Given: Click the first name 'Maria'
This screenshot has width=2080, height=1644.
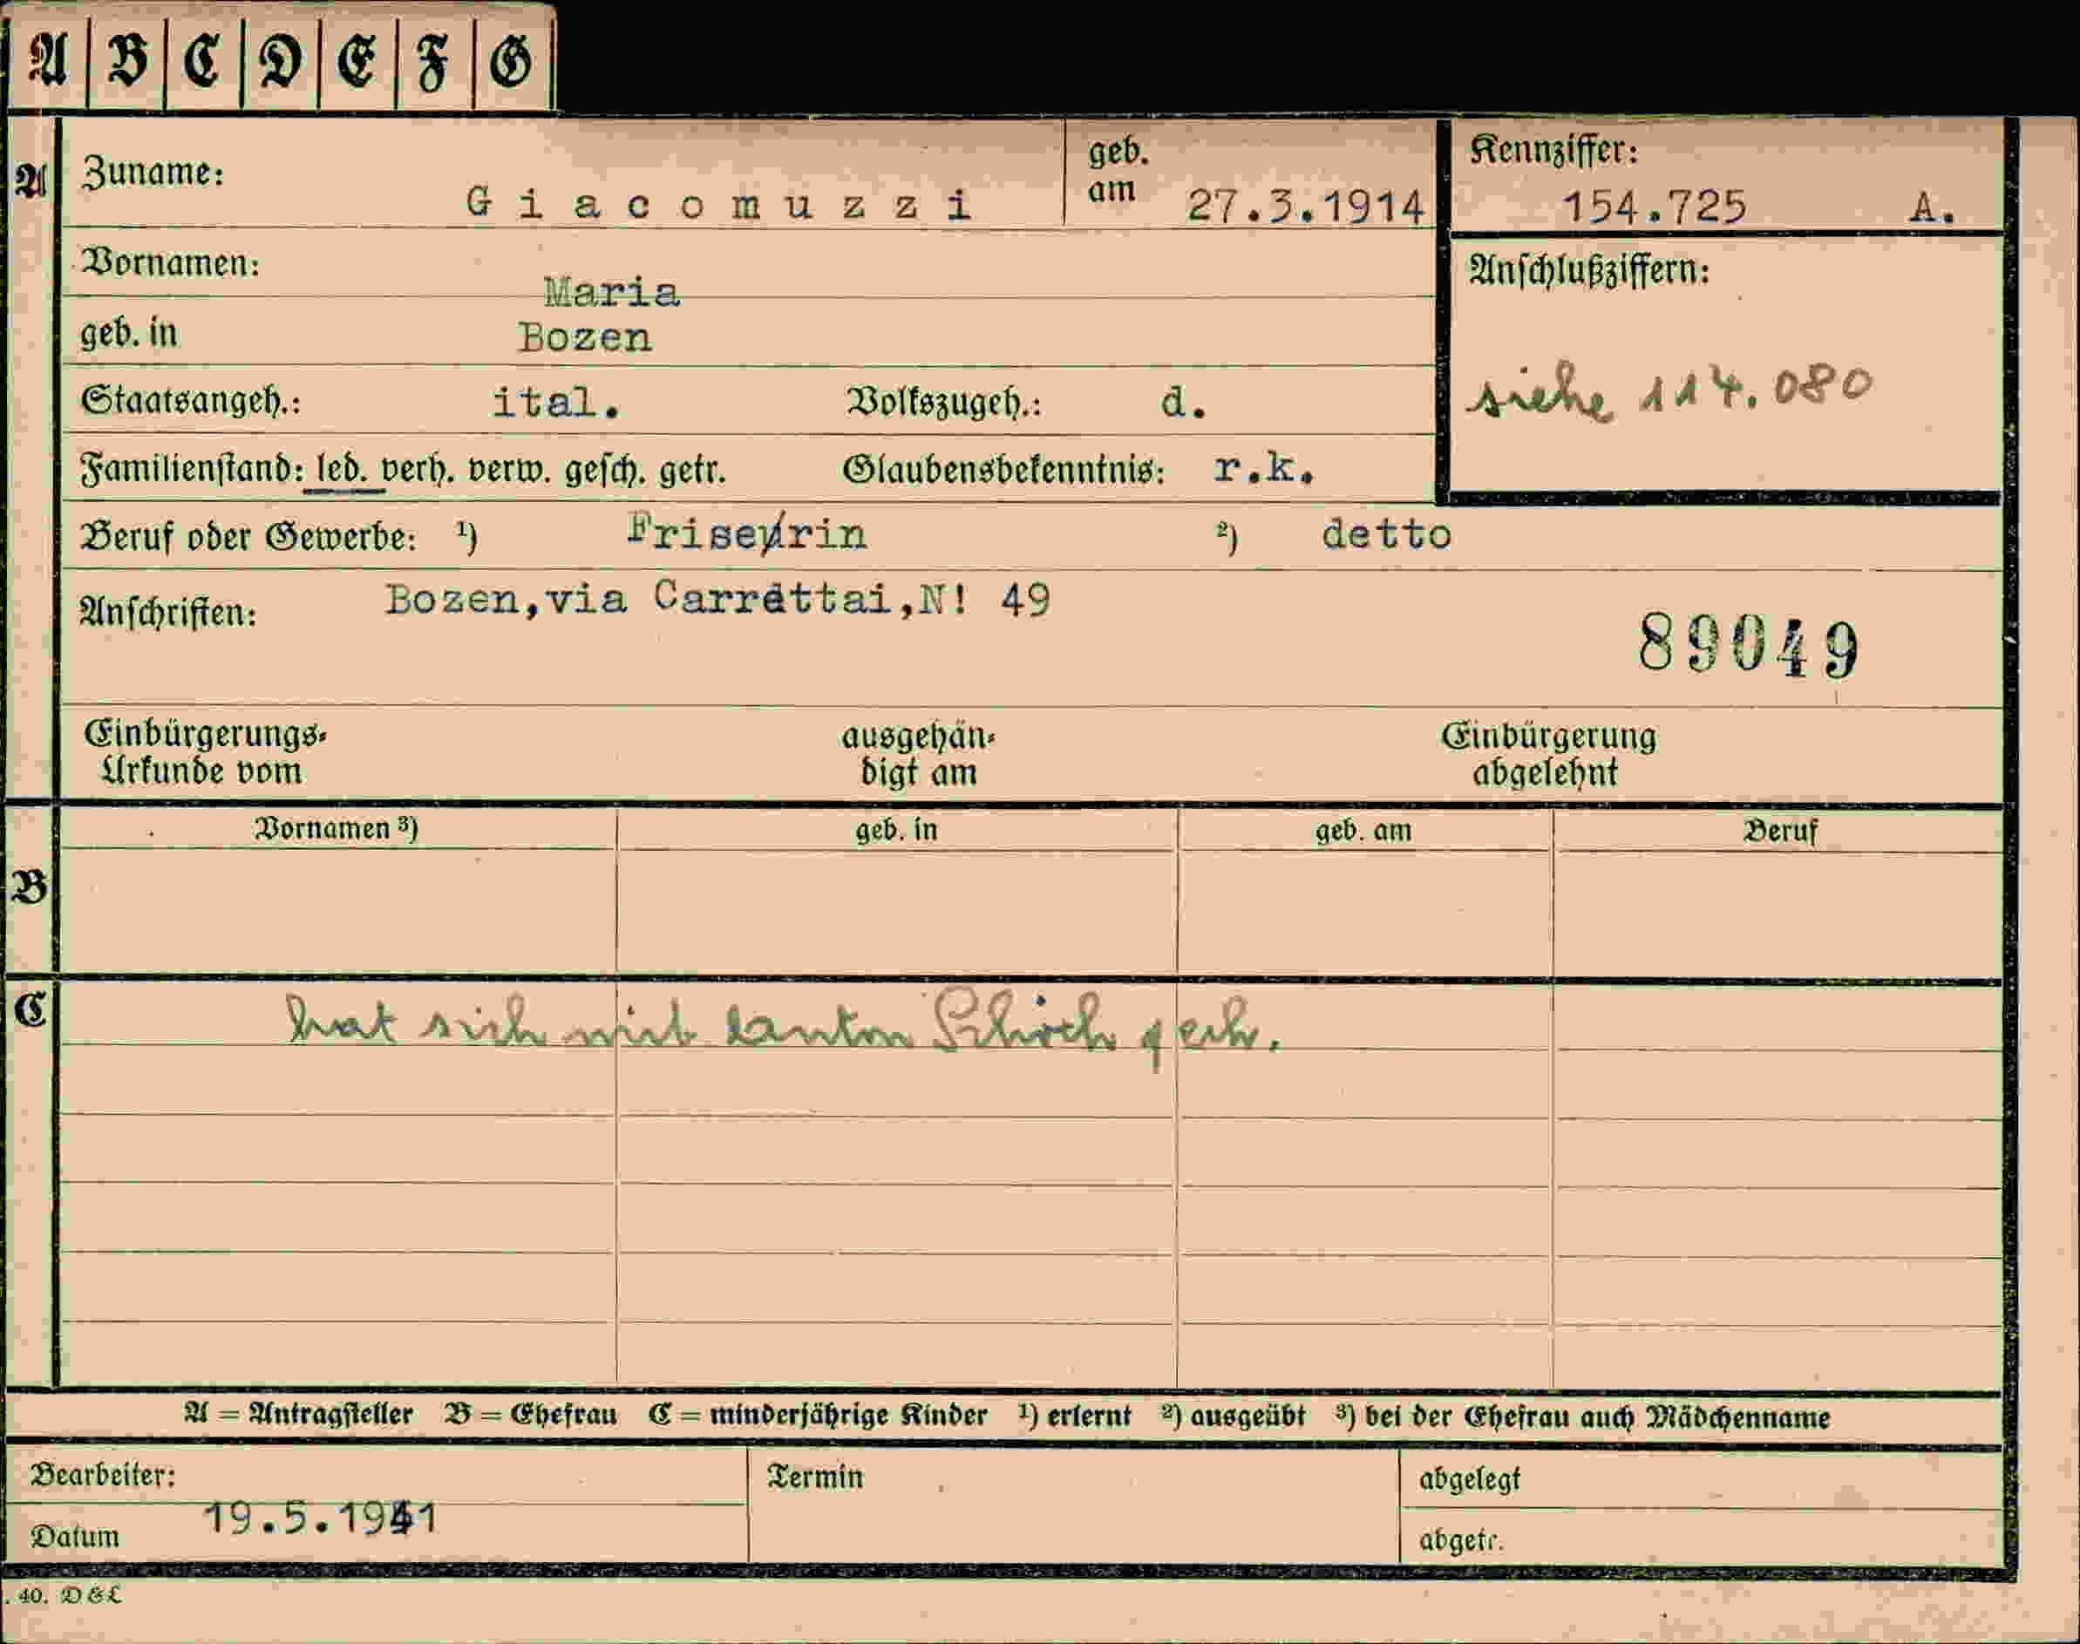Looking at the screenshot, I should (x=612, y=292).
